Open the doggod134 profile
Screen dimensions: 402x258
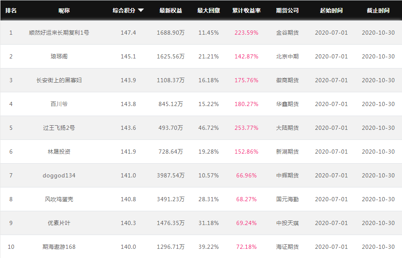point(59,176)
